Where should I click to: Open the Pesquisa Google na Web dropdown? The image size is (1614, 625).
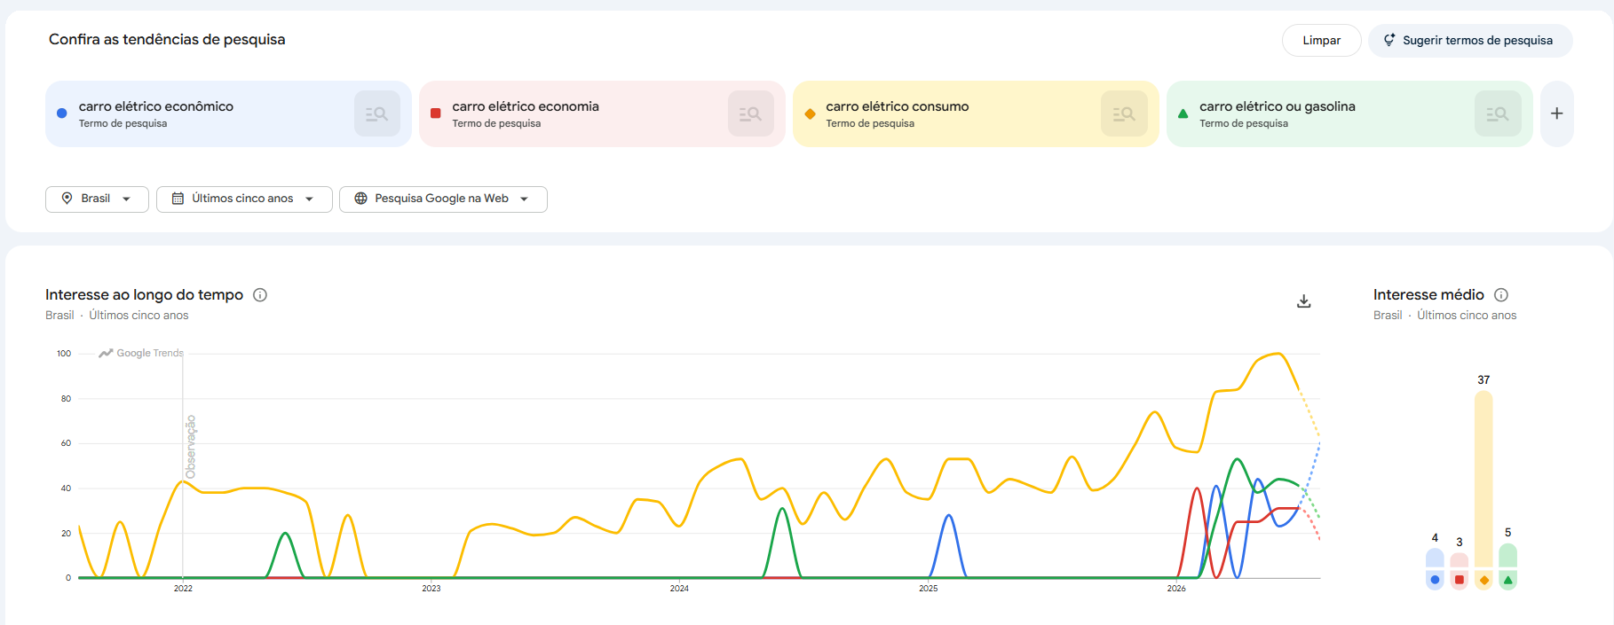(x=443, y=199)
